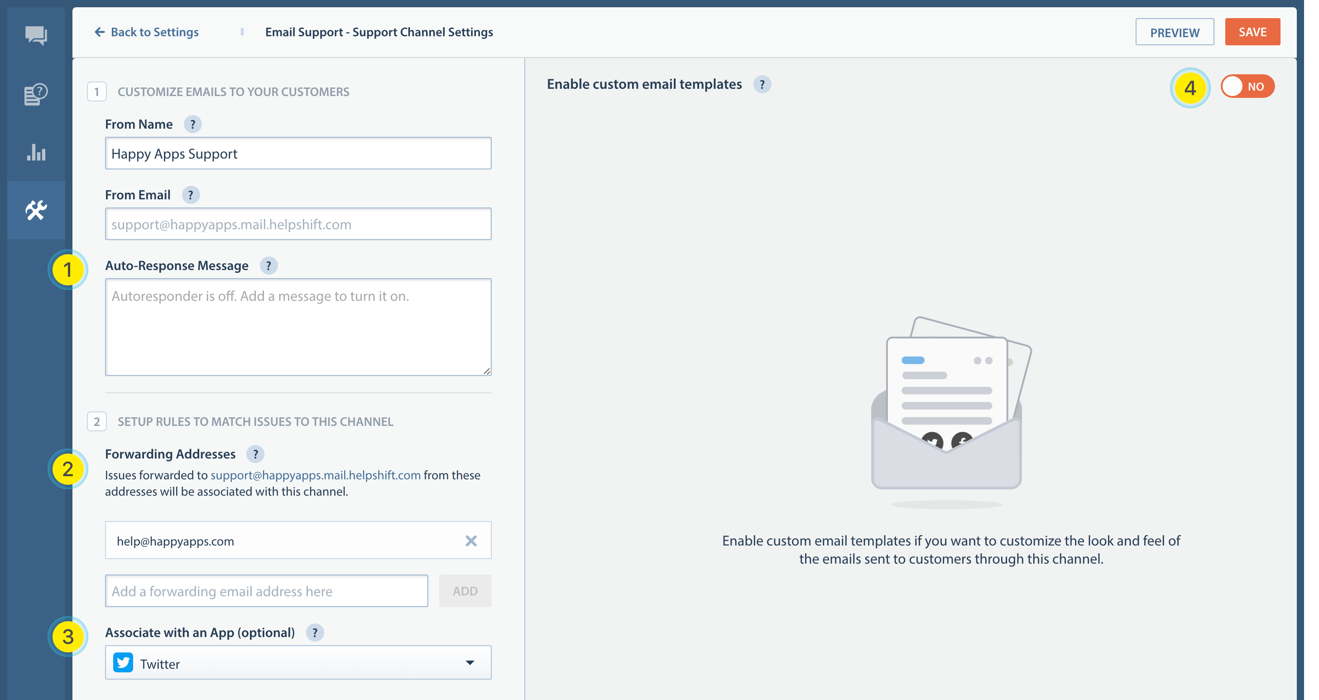Click help icon beside Enable custom email templates
1319x700 pixels.
pos(762,85)
